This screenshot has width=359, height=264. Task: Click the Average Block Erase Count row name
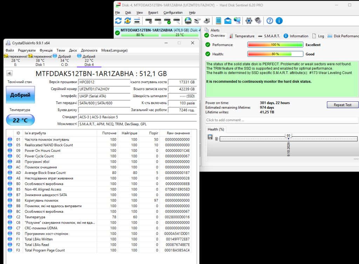click(x=45, y=172)
